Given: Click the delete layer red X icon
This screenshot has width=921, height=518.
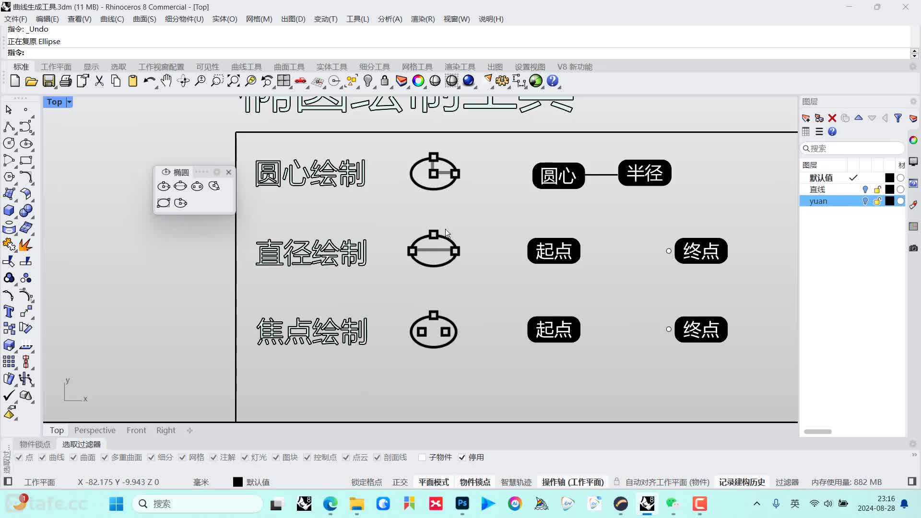Looking at the screenshot, I should (x=832, y=118).
